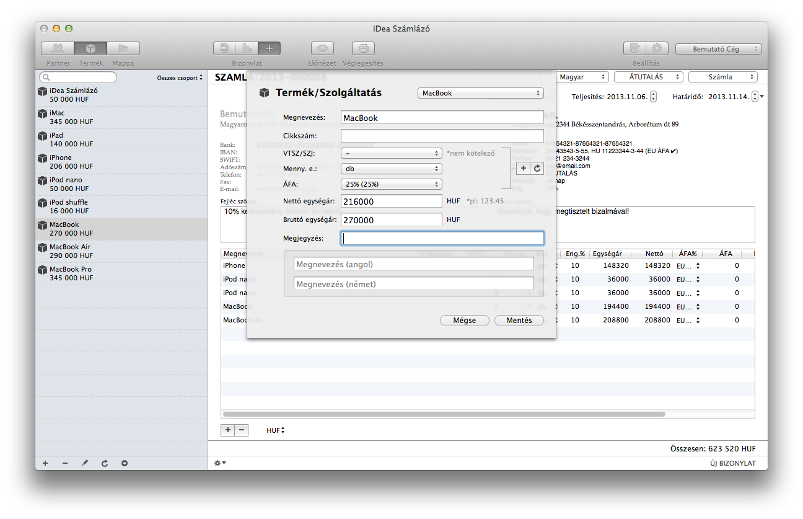Screen dimensions: 803x519
Task: Click the Megjegyzés note field
Action: tap(442, 238)
